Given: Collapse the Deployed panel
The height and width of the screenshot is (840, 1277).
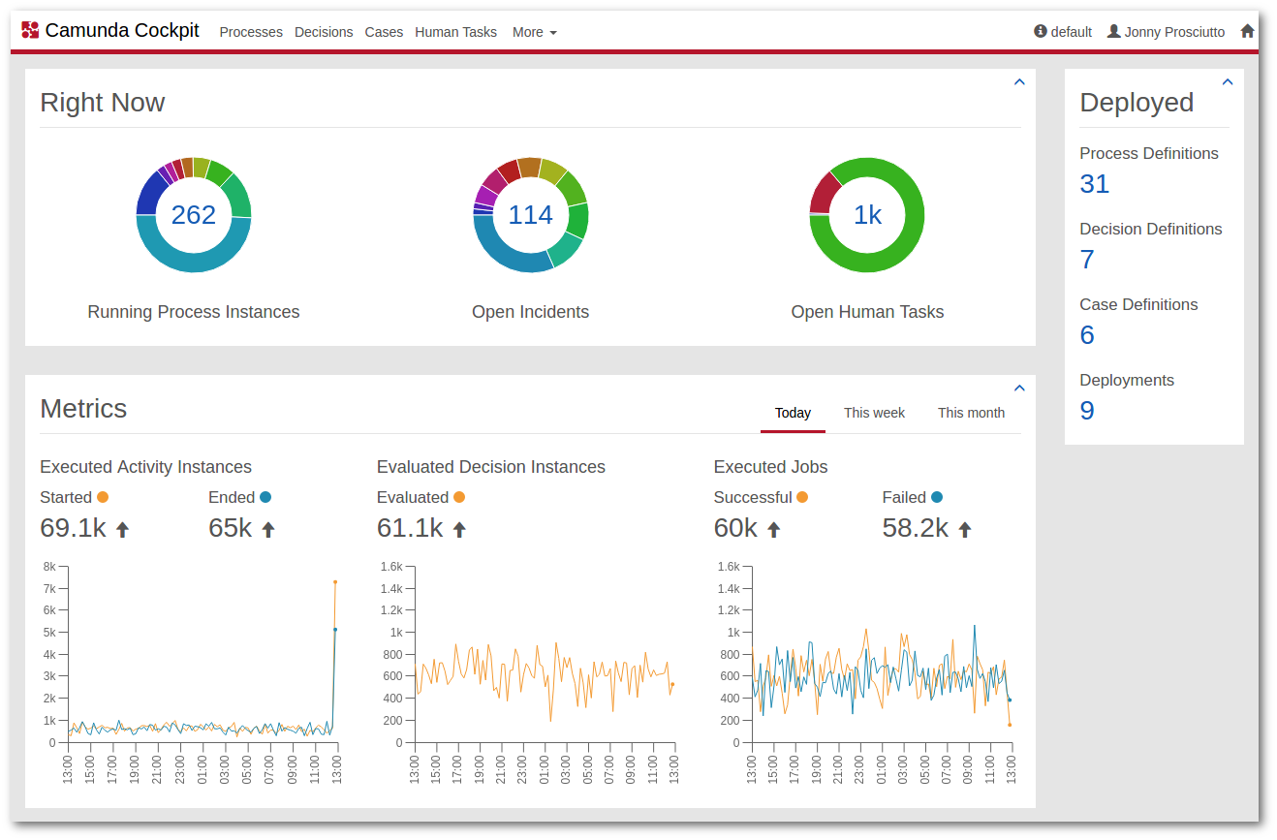Looking at the screenshot, I should tap(1228, 82).
